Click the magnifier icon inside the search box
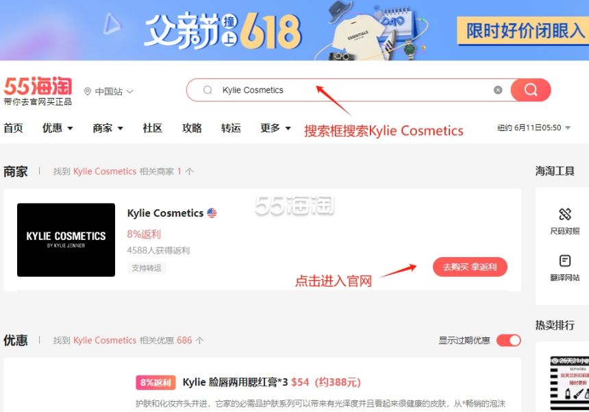The width and height of the screenshot is (589, 412). (208, 90)
